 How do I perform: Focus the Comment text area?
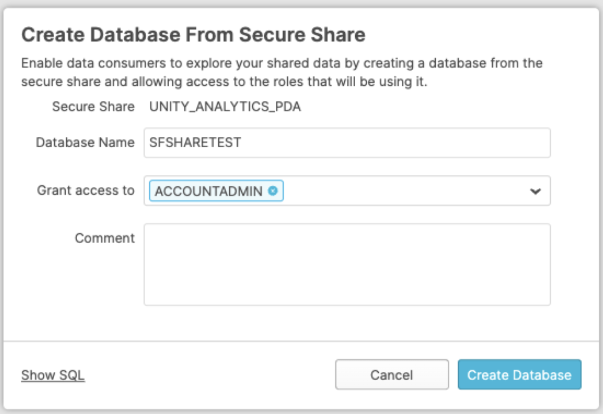click(x=347, y=264)
